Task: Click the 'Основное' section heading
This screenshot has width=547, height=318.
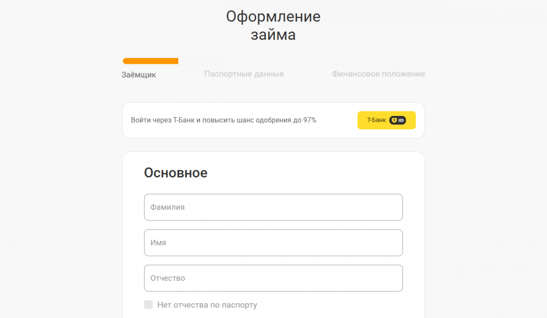Action: 175,173
